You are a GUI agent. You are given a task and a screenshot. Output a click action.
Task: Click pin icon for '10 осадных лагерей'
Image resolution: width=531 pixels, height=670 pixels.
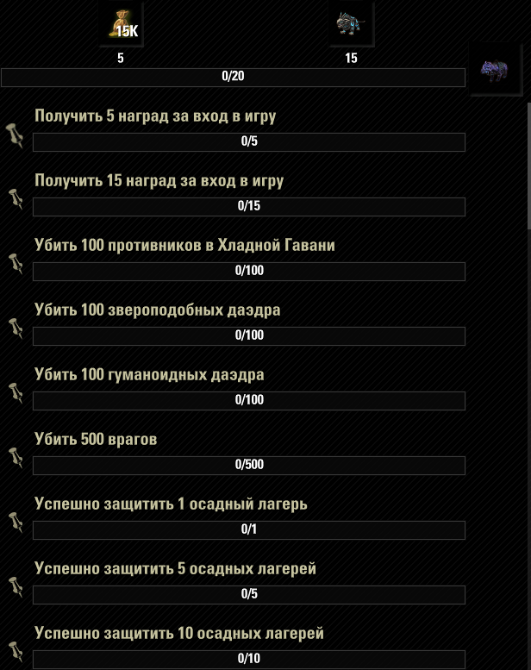16,651
